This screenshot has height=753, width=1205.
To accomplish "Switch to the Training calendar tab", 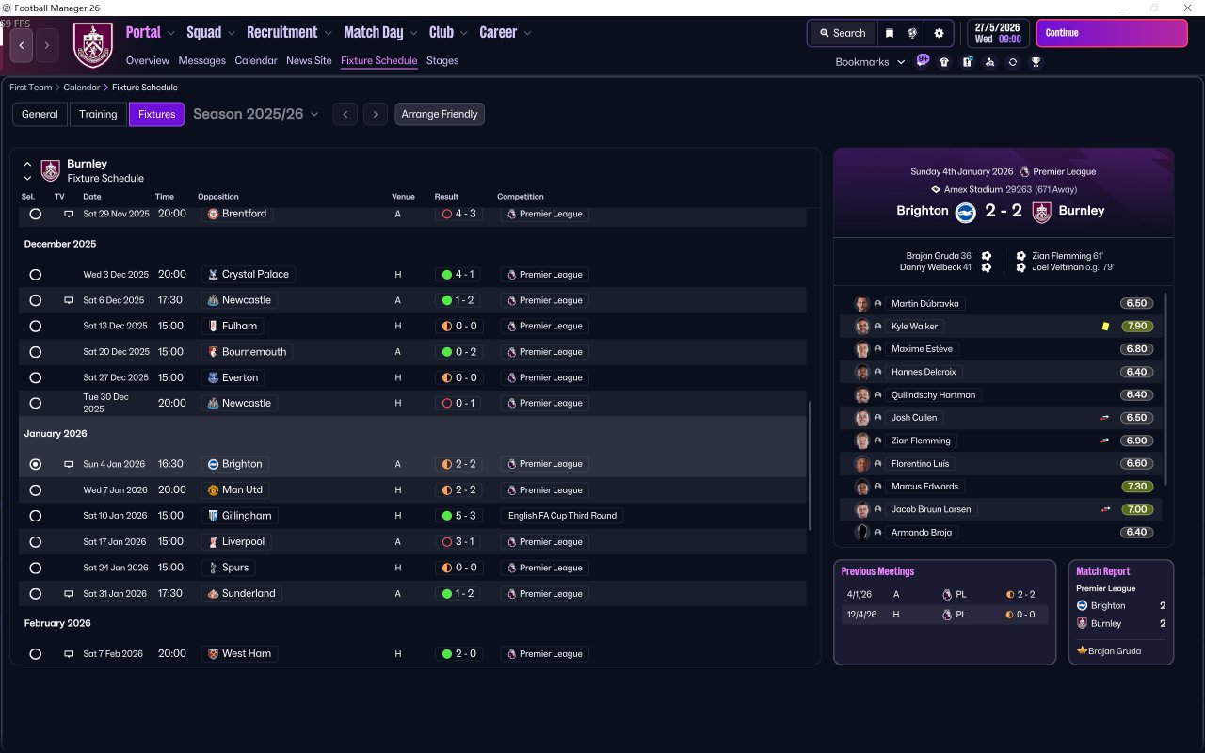I will pos(98,114).
